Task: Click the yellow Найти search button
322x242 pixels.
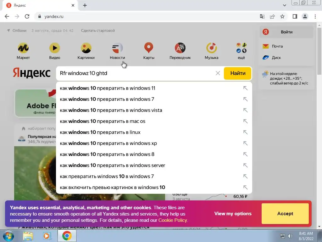Action: 238,73
